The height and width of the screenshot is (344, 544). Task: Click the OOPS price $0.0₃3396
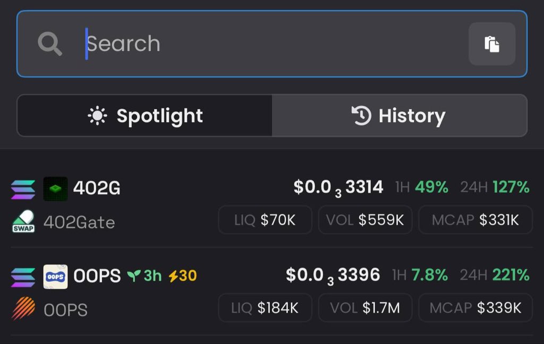coord(333,276)
